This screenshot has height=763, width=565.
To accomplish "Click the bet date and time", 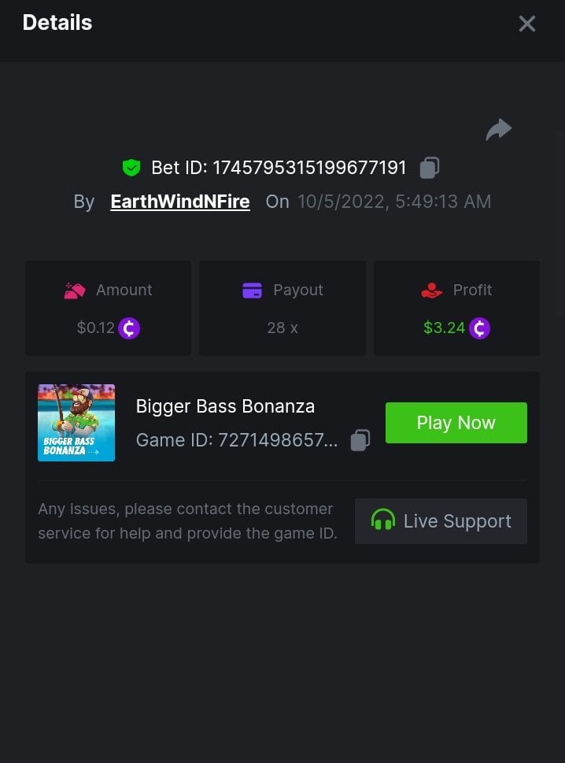I will (393, 202).
